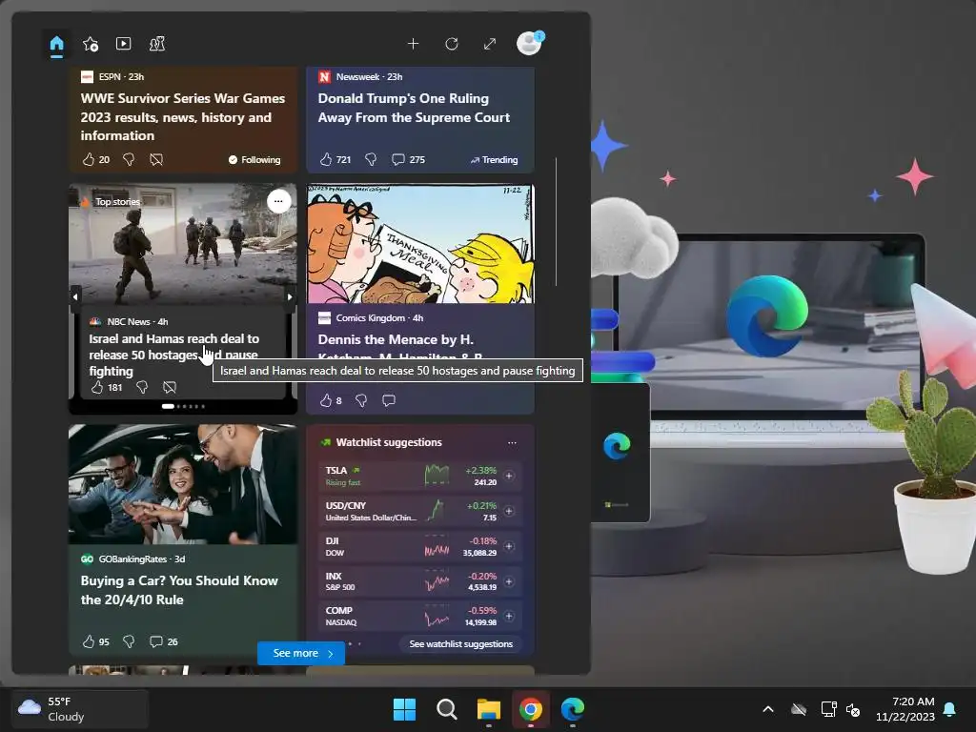
Task: Add a widget with the plus icon
Action: coord(413,44)
